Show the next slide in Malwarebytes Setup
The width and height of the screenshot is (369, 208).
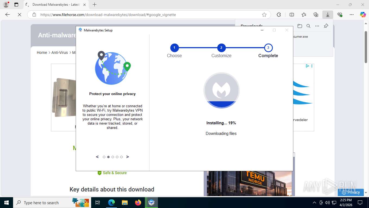click(128, 157)
